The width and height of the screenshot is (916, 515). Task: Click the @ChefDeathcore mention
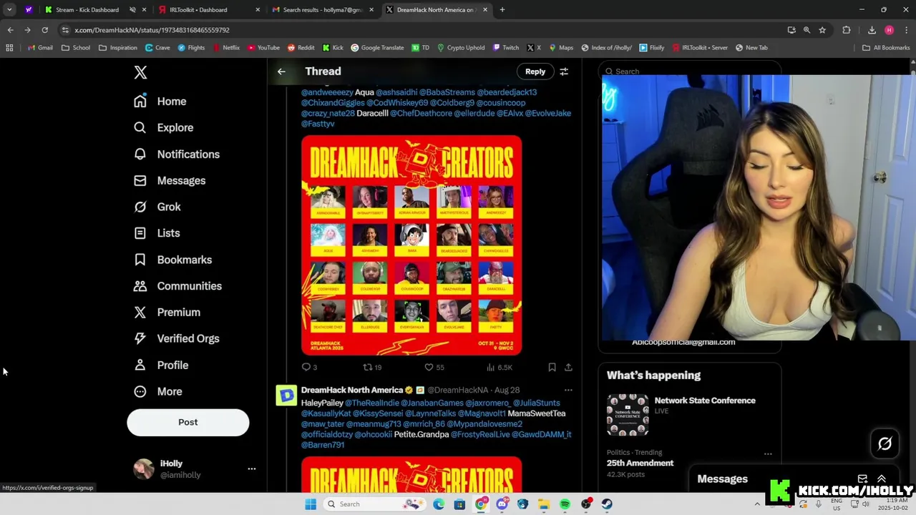coord(422,113)
